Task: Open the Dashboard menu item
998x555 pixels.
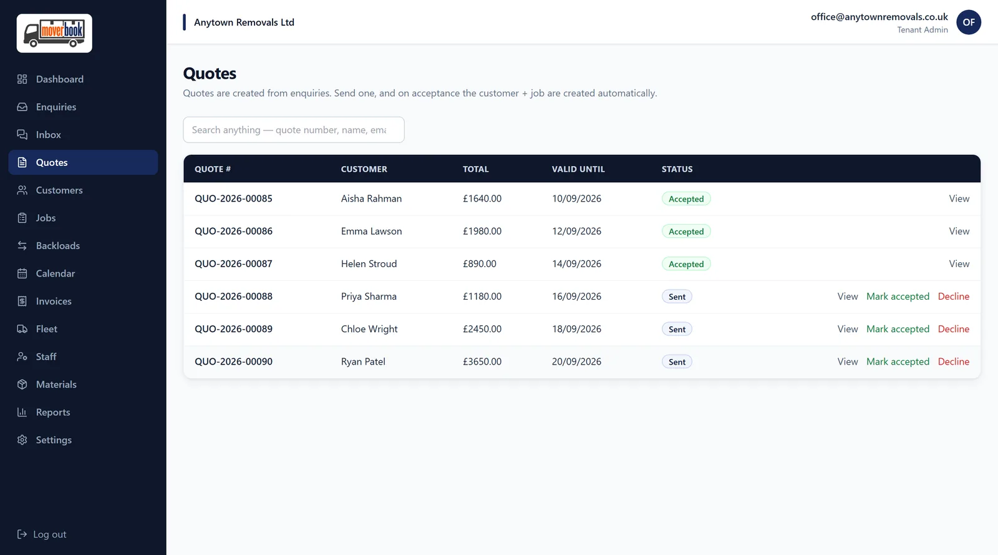Action: click(83, 79)
